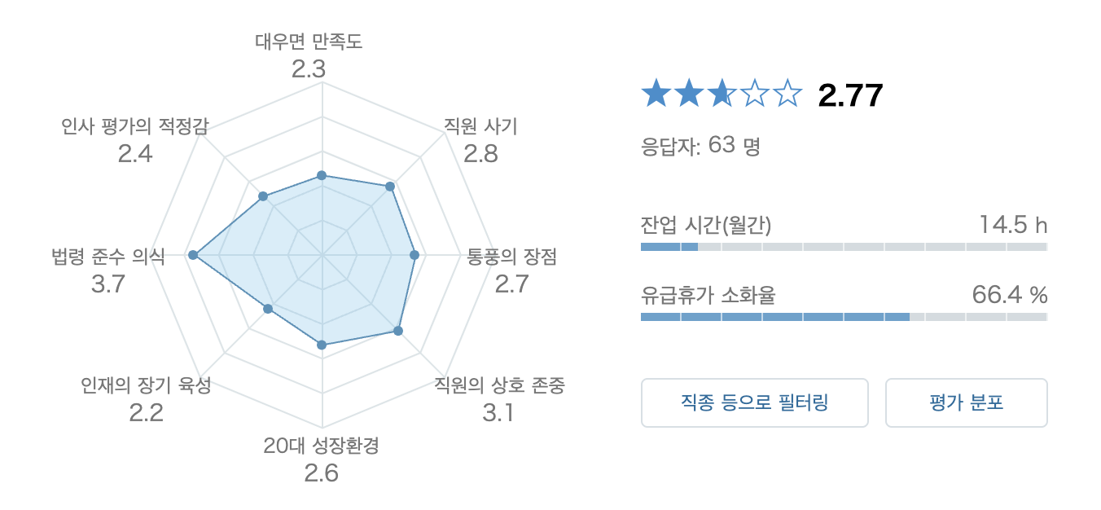Click the 직원의 상호 존중 radar data point
1101x510 pixels.
coord(398,331)
